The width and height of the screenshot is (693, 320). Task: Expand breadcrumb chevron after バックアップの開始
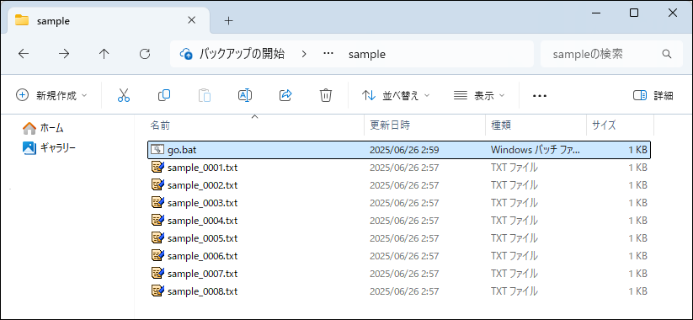304,54
